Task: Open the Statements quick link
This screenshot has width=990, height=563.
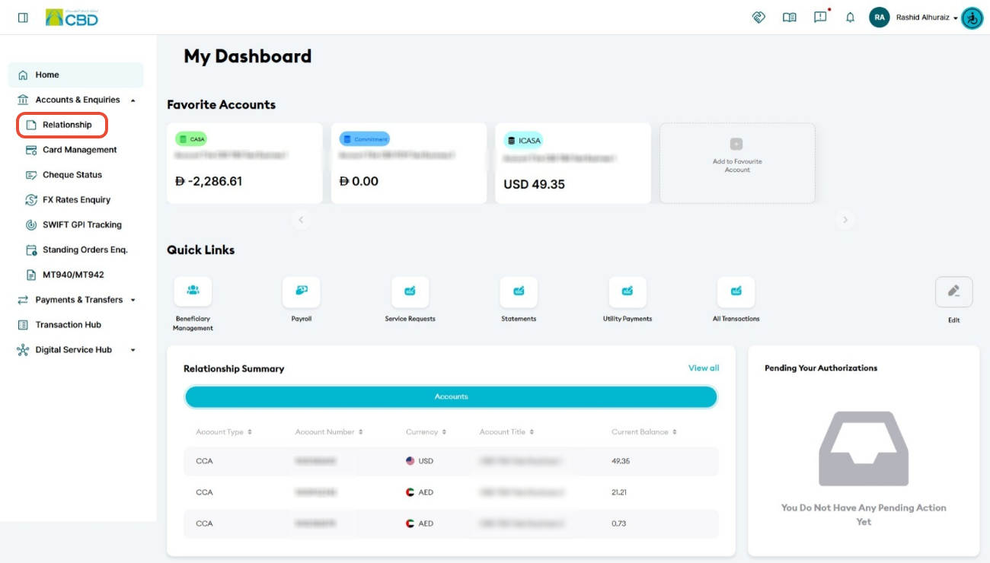Action: tap(519, 300)
